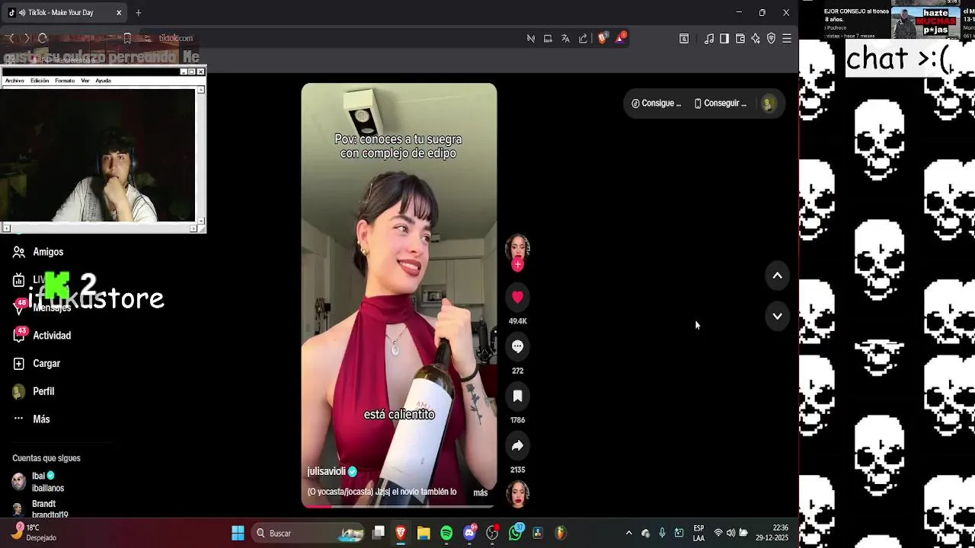Open clock showing 22:36 date panel
The image size is (975, 548).
tap(772, 533)
